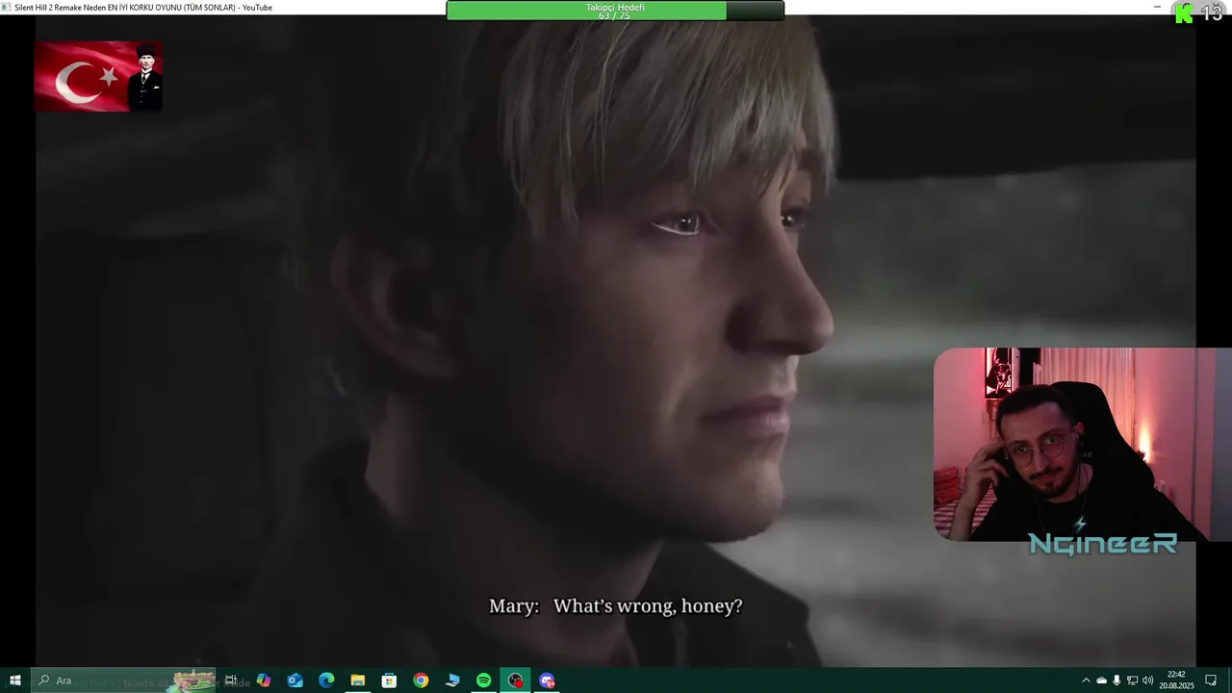Open Outlook from the taskbar
The image size is (1232, 693).
point(295,680)
